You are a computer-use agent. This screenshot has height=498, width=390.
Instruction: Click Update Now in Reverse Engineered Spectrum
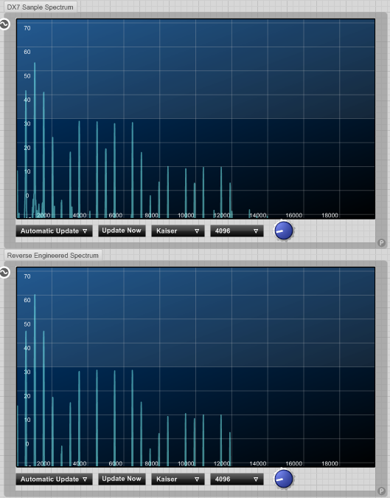[x=122, y=479]
